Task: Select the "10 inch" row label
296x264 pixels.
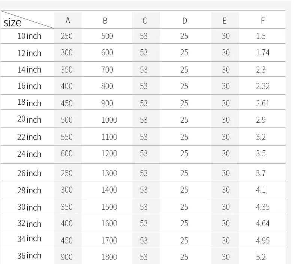Action: [x=29, y=36]
